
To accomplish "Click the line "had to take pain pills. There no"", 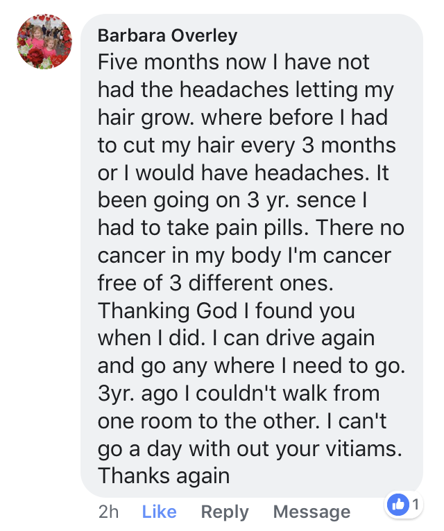I will (x=250, y=228).
